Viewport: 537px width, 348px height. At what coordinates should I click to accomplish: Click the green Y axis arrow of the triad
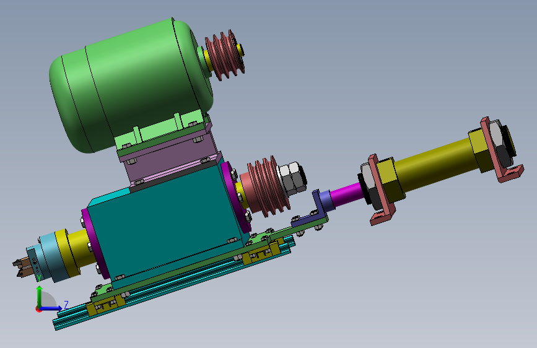pos(40,296)
